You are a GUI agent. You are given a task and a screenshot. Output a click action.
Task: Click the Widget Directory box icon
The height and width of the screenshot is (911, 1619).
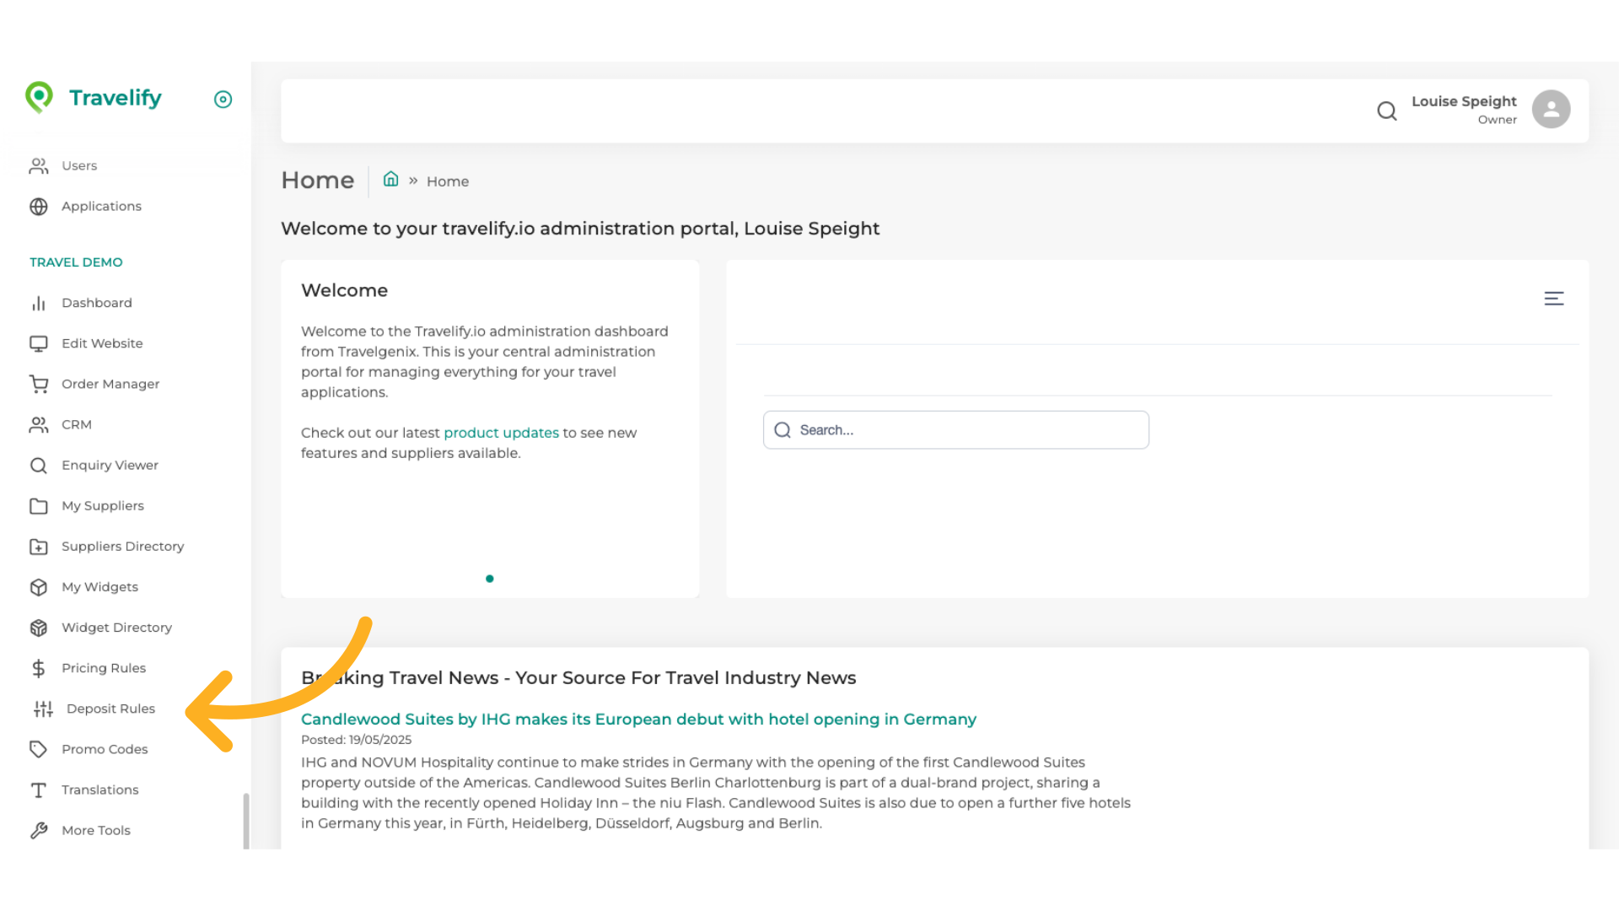pyautogui.click(x=39, y=628)
